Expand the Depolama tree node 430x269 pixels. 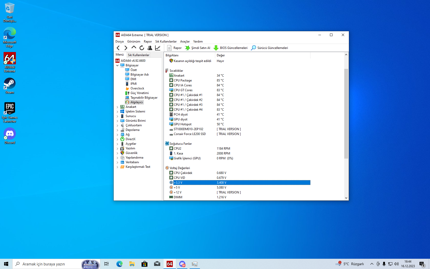point(117,130)
